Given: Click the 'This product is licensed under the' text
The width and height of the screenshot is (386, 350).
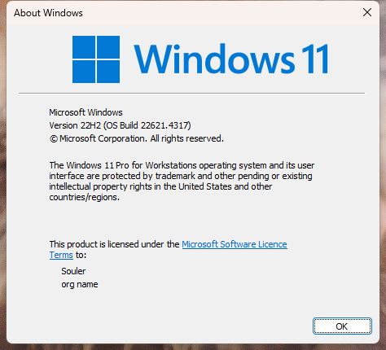Looking at the screenshot, I should 114,244.
